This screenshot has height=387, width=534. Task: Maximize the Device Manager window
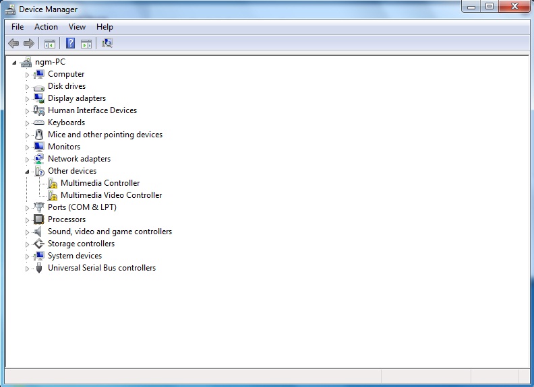pyautogui.click(x=489, y=7)
